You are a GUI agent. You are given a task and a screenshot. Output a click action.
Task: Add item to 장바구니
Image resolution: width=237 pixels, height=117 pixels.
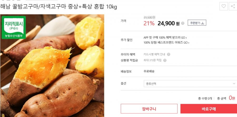(149, 109)
